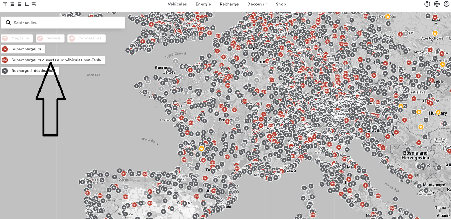Toggle the Service filter
Screen dimensions: 451x219
pos(50,38)
